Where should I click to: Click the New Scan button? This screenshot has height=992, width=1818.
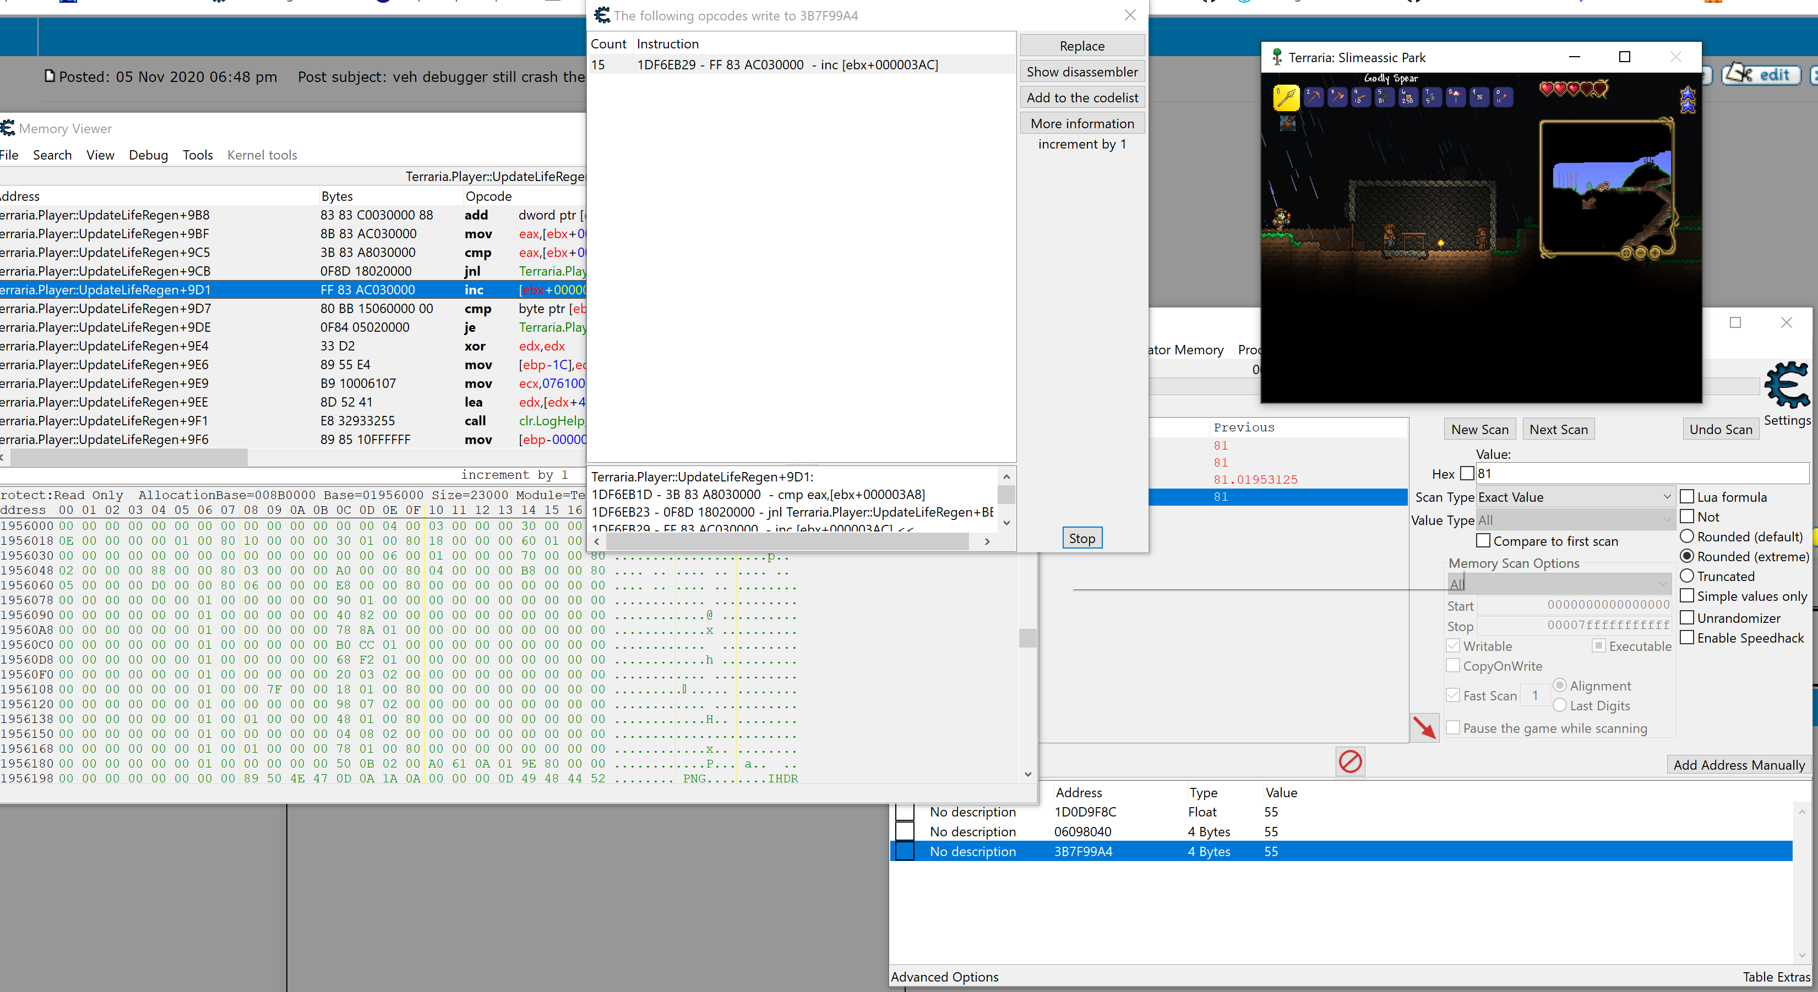pos(1479,429)
